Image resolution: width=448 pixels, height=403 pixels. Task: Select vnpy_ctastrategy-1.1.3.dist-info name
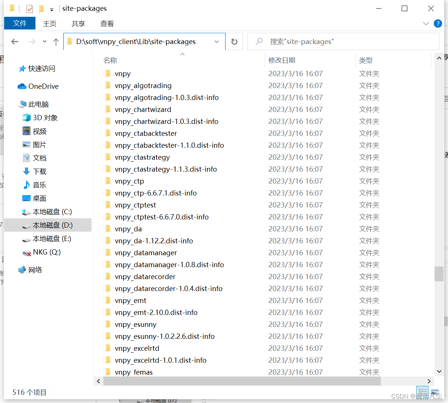166,169
